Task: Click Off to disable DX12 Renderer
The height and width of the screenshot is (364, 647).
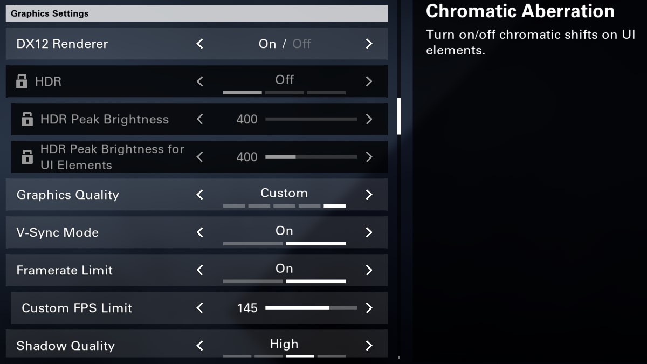Action: tap(301, 44)
